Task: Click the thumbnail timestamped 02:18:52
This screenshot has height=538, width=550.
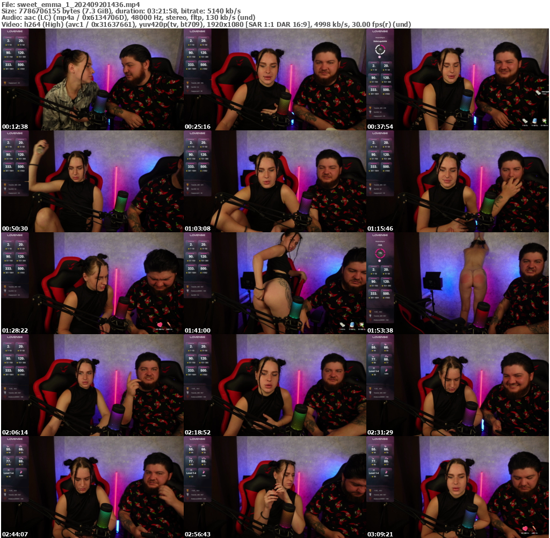Action: pos(274,385)
